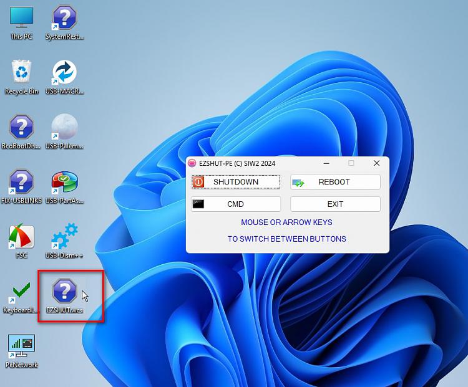Click the "MOUSE OR ARROW KEYS" text
468x387 pixels.
pyautogui.click(x=286, y=222)
